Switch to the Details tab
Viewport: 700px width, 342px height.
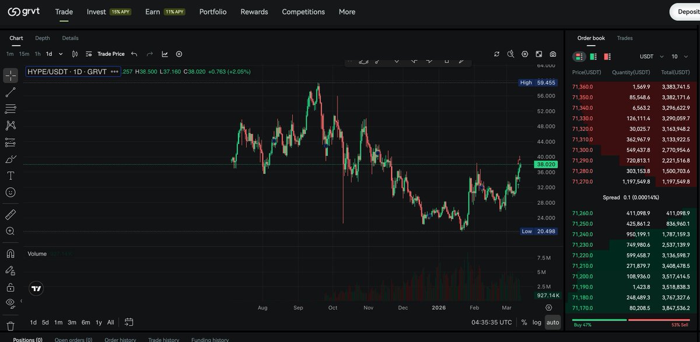70,38
